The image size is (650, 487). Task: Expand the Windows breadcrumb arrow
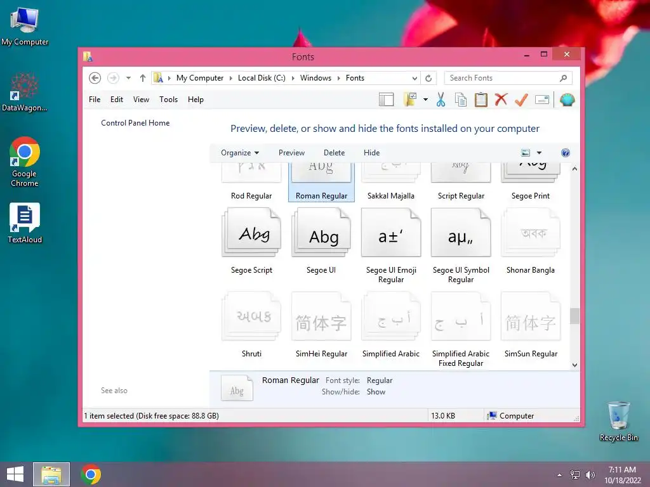tap(339, 78)
